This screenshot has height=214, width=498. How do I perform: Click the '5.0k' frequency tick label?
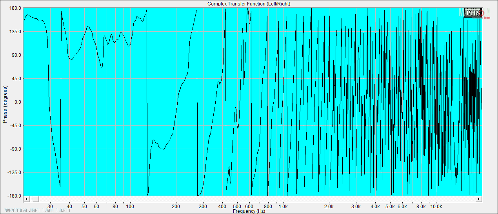point(389,206)
